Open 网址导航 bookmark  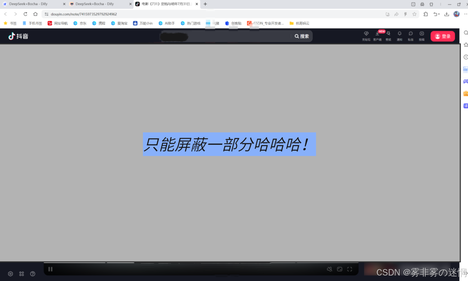tap(58, 23)
